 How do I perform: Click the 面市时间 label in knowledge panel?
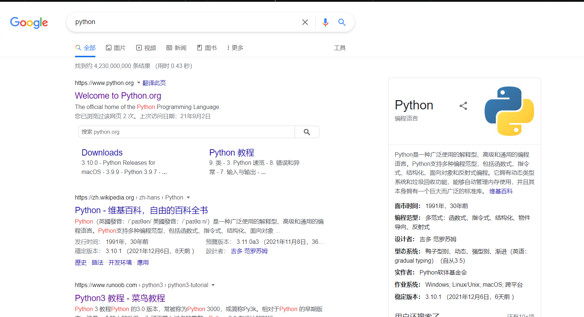[407, 206]
